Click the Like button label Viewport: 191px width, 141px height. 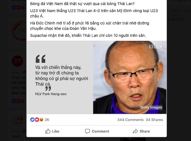click(56, 131)
